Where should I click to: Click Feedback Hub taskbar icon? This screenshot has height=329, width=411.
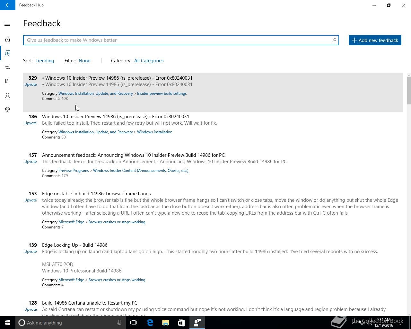197,323
